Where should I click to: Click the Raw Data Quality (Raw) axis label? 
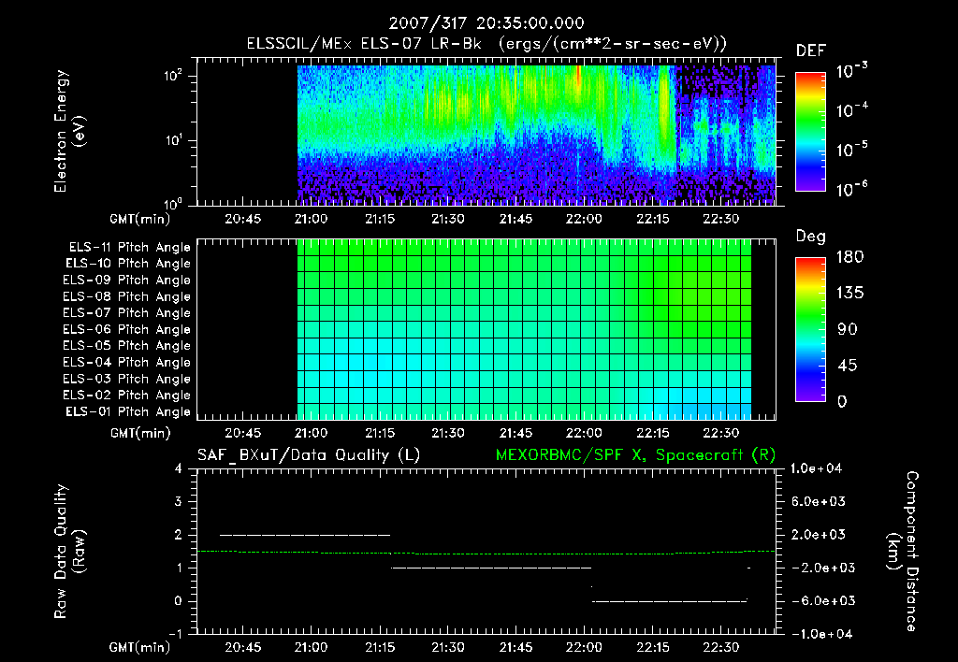point(69,551)
